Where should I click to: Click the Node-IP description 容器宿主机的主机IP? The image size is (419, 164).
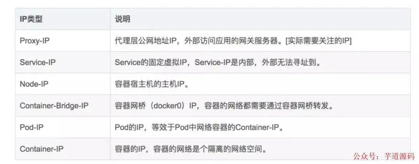point(152,84)
